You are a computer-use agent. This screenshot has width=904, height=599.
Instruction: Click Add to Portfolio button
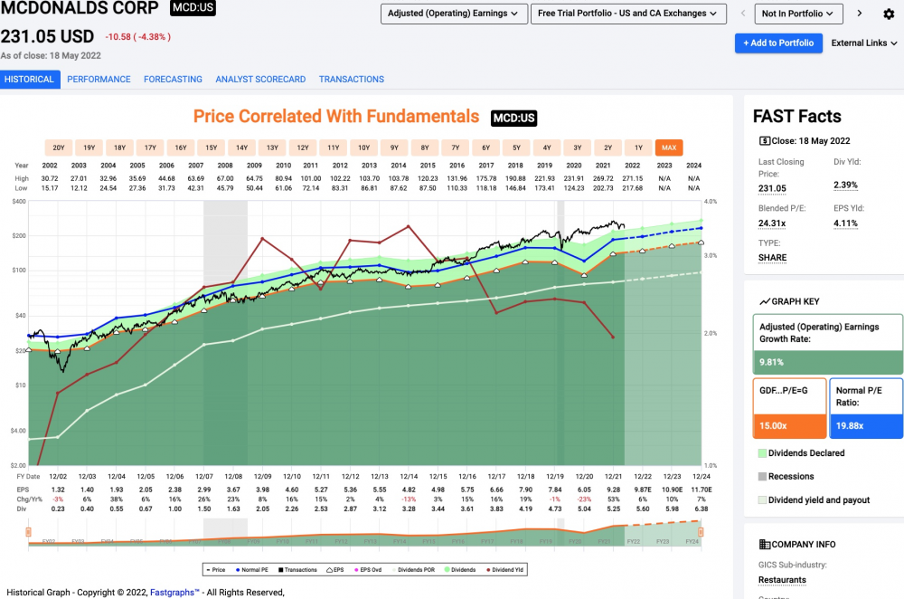[x=778, y=43]
